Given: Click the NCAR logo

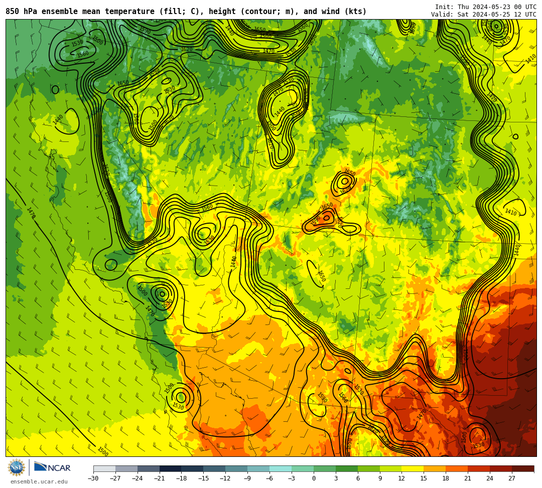Looking at the screenshot, I should [x=53, y=467].
